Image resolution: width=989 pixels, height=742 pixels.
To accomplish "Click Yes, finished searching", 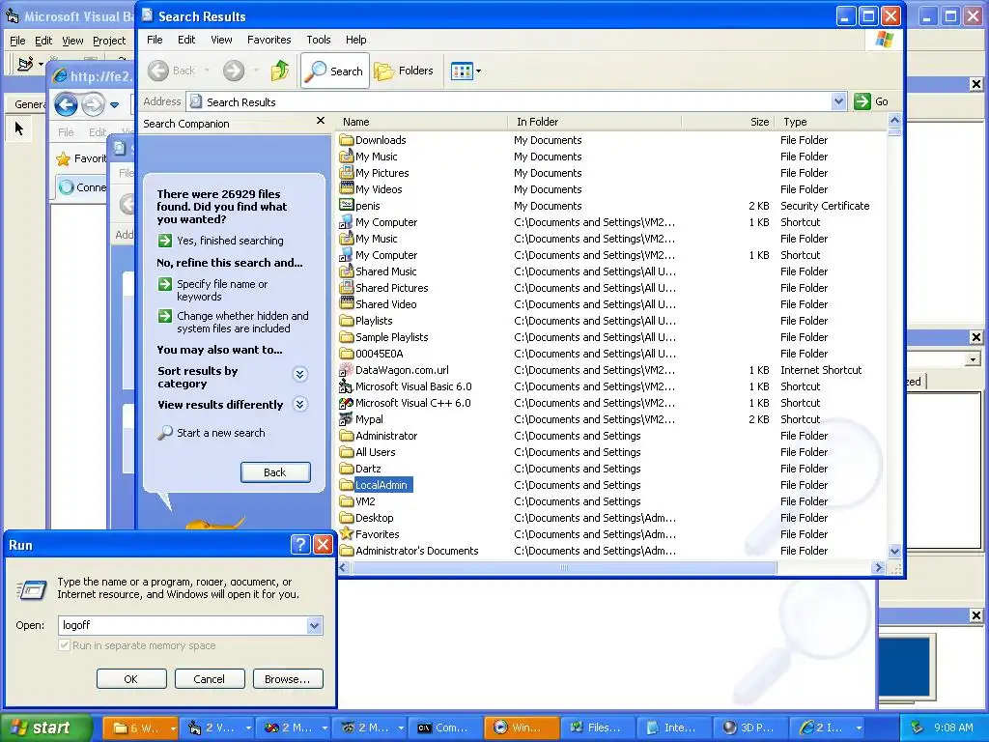I will (x=230, y=241).
